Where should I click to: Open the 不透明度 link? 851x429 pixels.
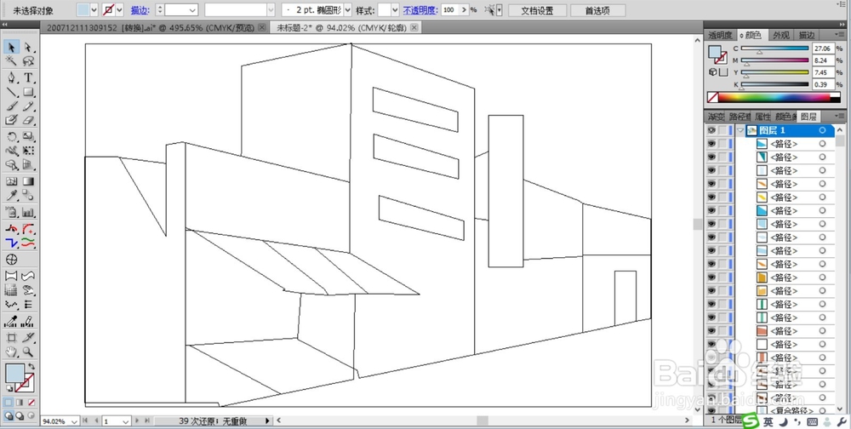(420, 9)
